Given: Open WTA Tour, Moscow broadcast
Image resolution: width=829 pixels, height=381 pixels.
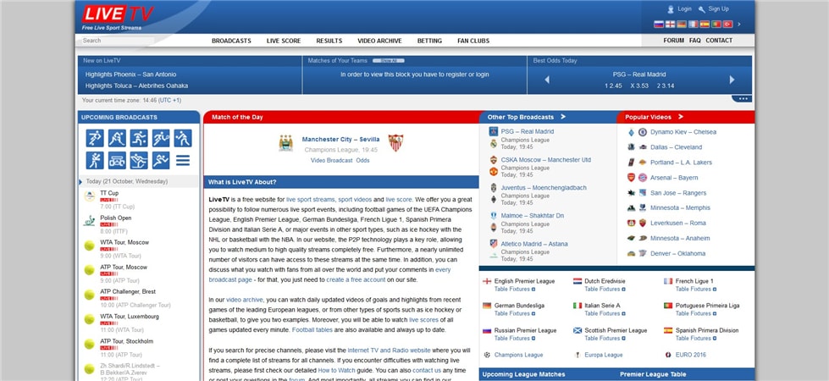Looking at the screenshot, I should pos(124,242).
